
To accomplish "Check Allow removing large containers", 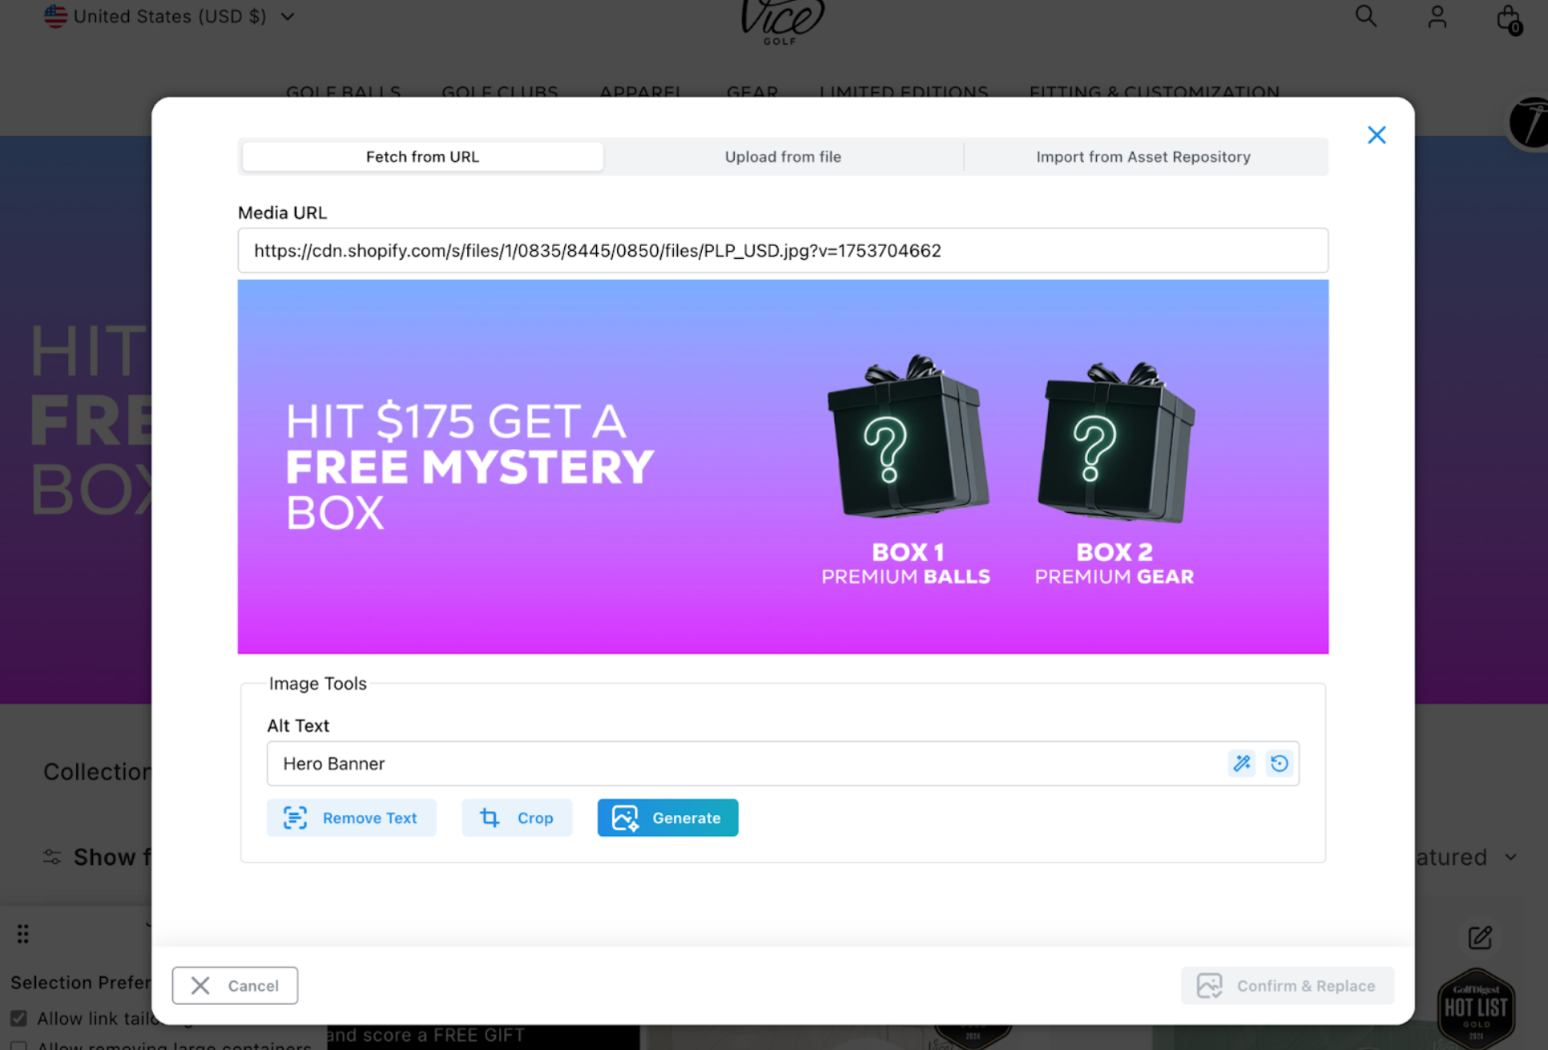I will pos(18,1046).
